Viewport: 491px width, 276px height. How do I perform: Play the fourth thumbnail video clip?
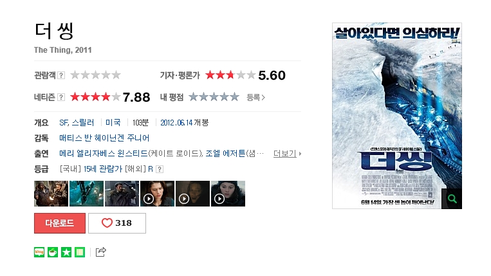157,194
